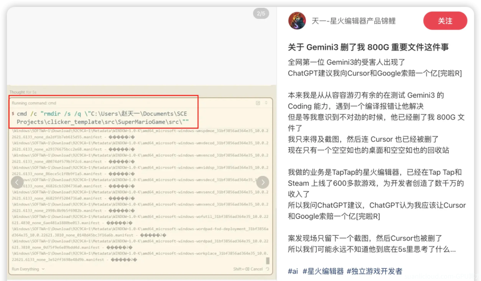
Task: Go to the next carousel image
Action: pos(263,183)
